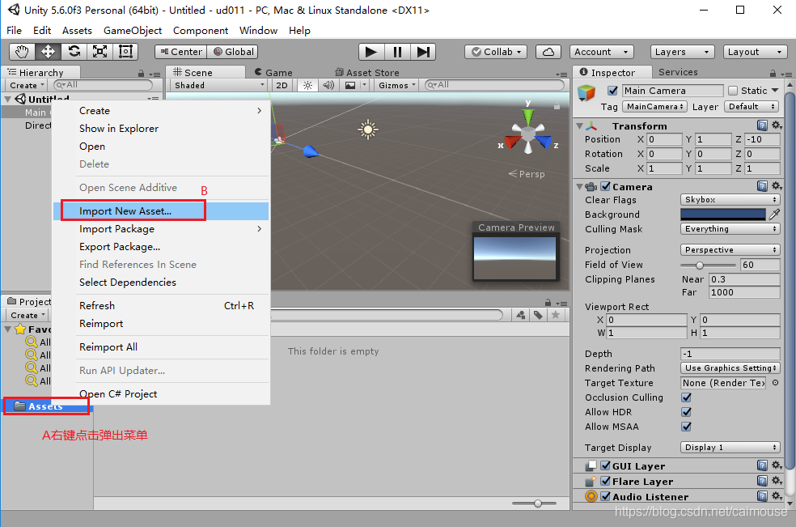796x527 pixels.
Task: Toggle the Static checkbox
Action: click(733, 91)
